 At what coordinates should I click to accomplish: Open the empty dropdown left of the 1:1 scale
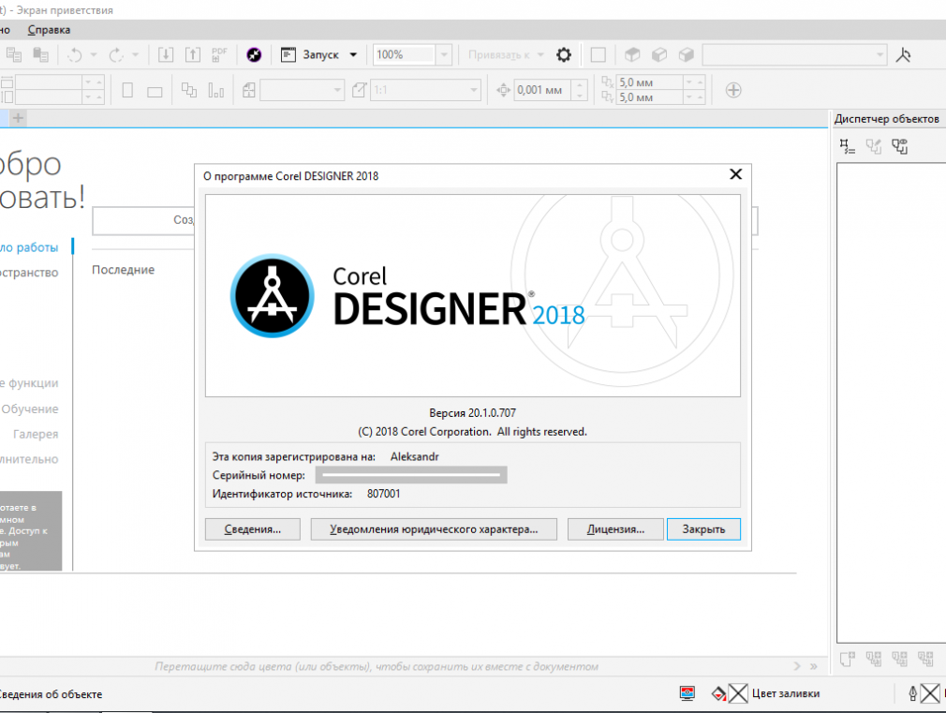pyautogui.click(x=303, y=91)
